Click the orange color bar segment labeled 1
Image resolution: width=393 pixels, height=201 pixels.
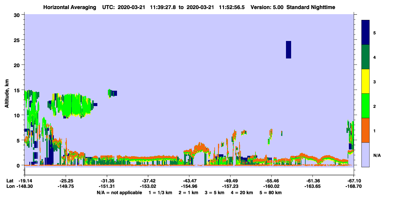point(365,130)
